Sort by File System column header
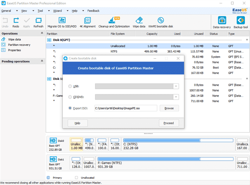This screenshot has width=250, height=185. [x=122, y=34]
